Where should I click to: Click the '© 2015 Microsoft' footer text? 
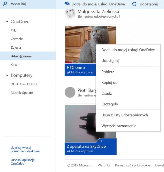pos(80,165)
